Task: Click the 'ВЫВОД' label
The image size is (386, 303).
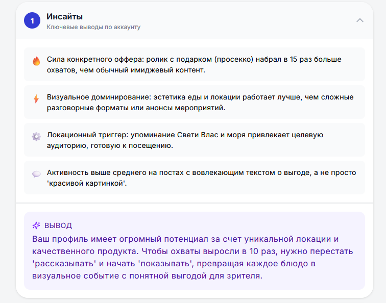Action: click(x=58, y=225)
